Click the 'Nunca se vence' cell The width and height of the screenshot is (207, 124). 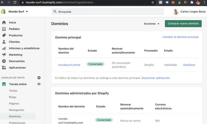coord(130,121)
